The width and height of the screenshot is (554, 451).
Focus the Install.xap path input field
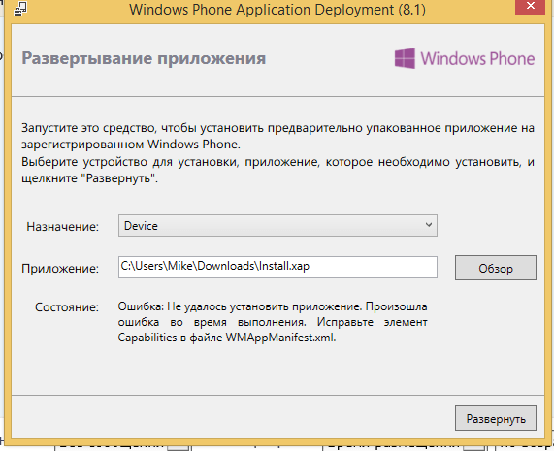[277, 267]
